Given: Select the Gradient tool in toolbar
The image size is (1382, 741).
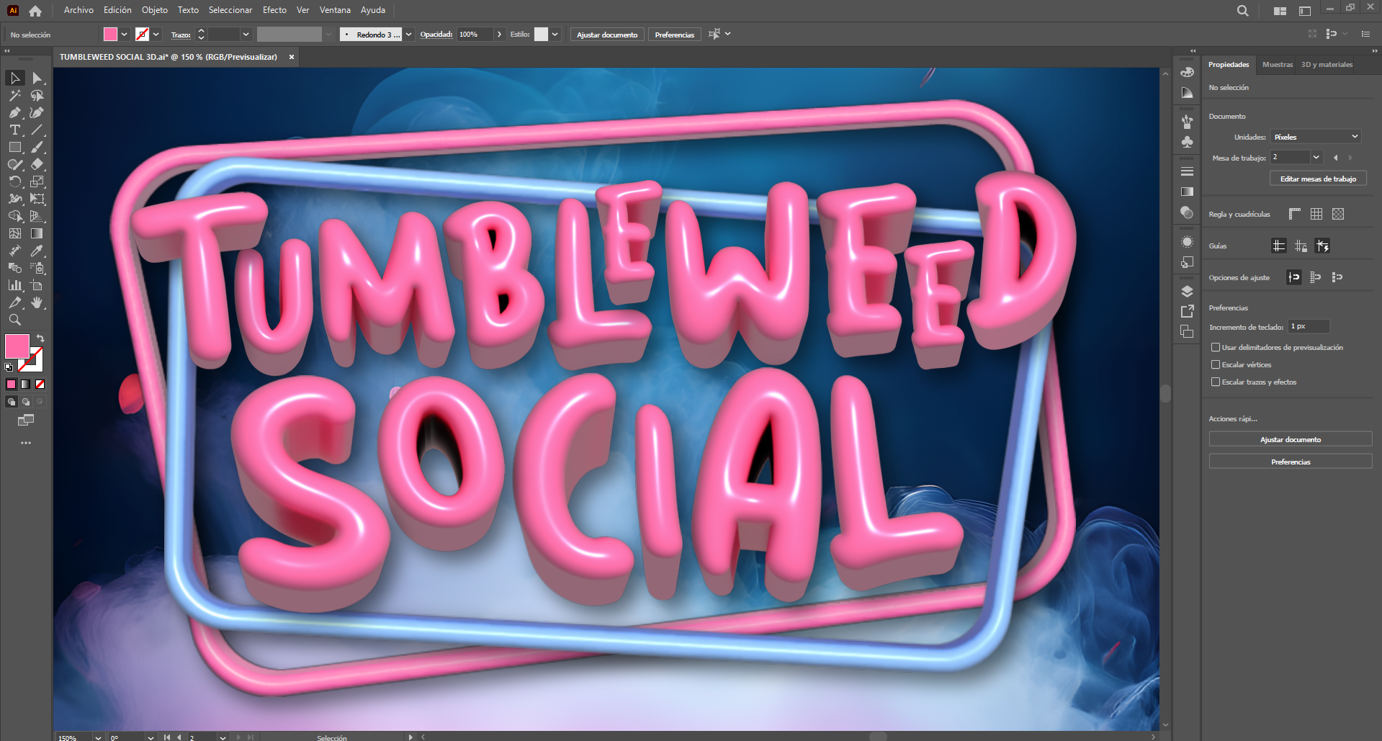Looking at the screenshot, I should pos(37,233).
